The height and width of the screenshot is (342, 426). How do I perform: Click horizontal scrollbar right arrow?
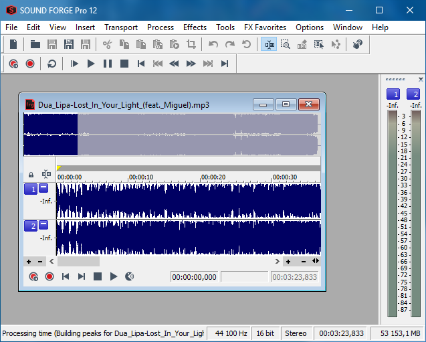277,262
